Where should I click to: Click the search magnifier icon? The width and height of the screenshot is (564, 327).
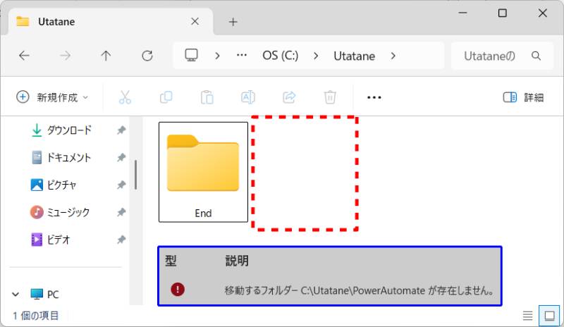[x=537, y=56]
